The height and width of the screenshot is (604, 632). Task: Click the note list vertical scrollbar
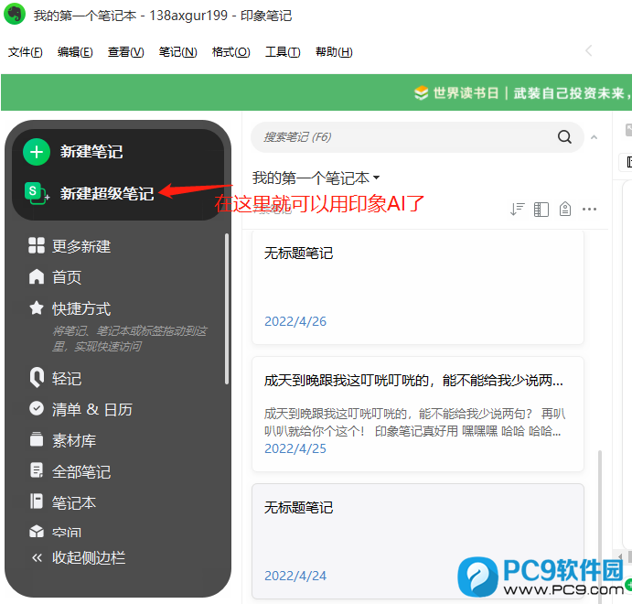pyautogui.click(x=600, y=526)
